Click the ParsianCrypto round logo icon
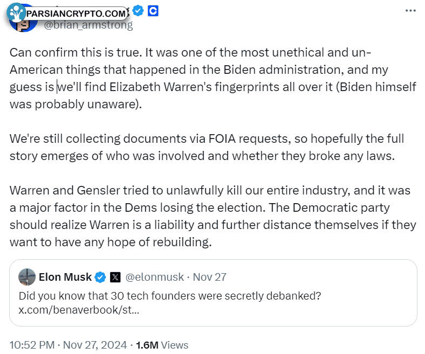The image size is (425, 354). [16, 12]
